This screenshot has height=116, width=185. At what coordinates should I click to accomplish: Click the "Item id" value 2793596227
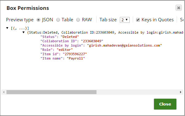(75, 54)
